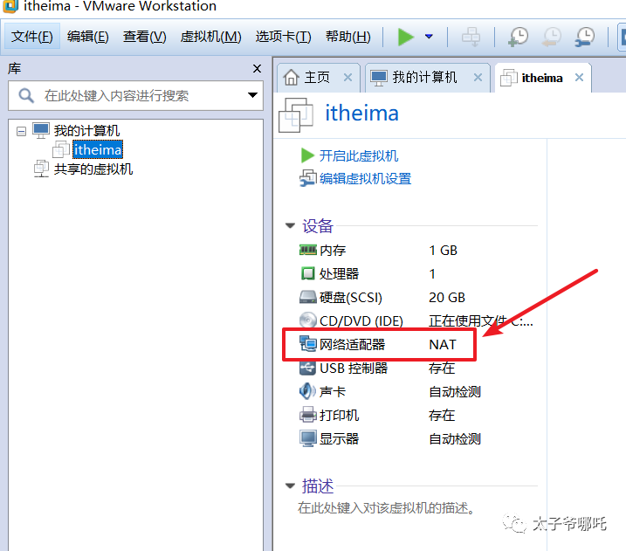Click the 1 GB memory value
The image size is (626, 551).
click(x=443, y=251)
